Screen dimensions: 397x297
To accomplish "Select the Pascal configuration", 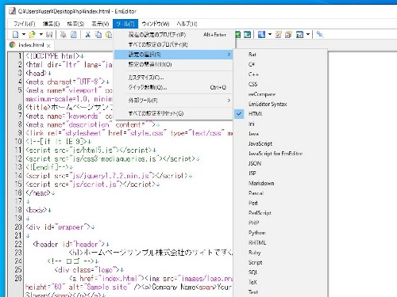I will [280, 193].
